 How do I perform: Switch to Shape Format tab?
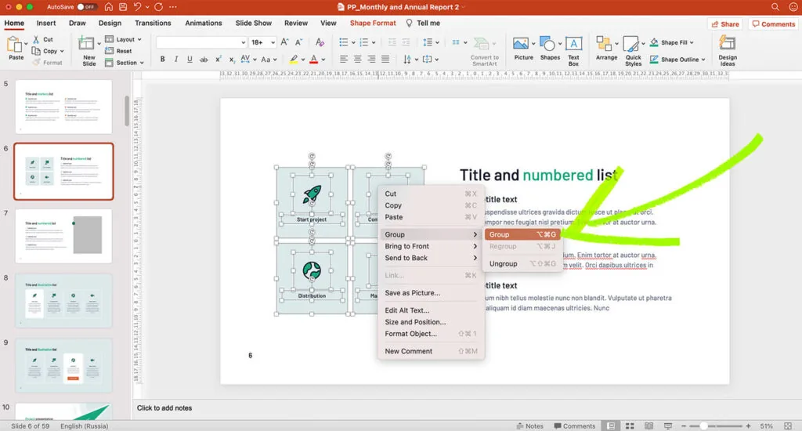pyautogui.click(x=373, y=23)
